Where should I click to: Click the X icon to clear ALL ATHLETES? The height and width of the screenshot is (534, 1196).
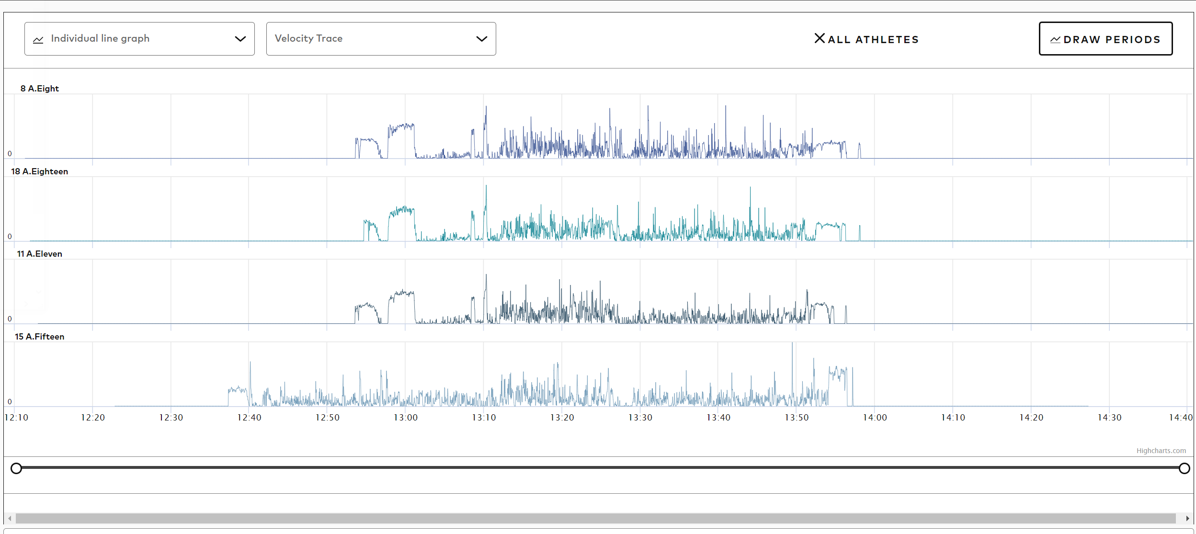[820, 38]
